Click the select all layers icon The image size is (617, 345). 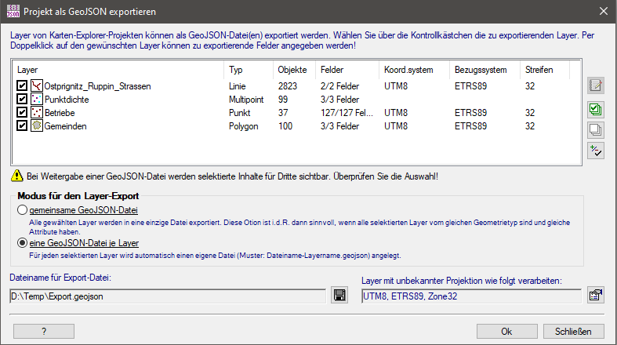click(x=595, y=109)
